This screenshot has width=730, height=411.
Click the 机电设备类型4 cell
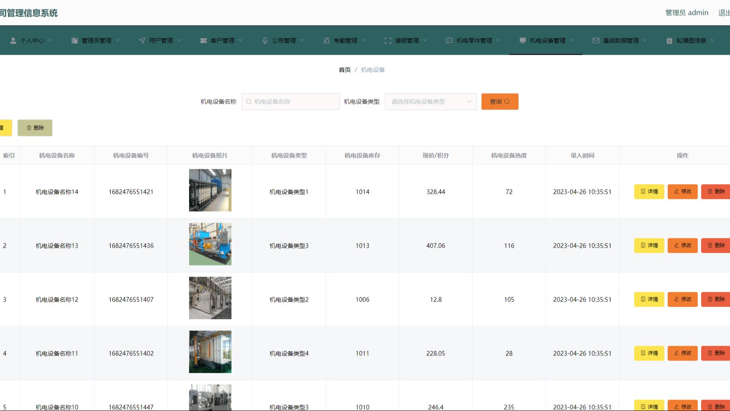pos(289,353)
